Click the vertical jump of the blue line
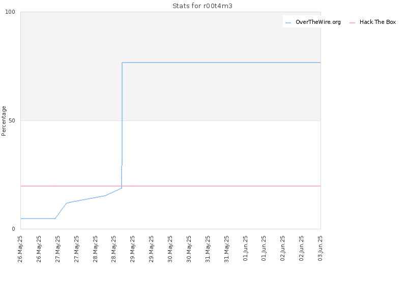 [x=122, y=125]
